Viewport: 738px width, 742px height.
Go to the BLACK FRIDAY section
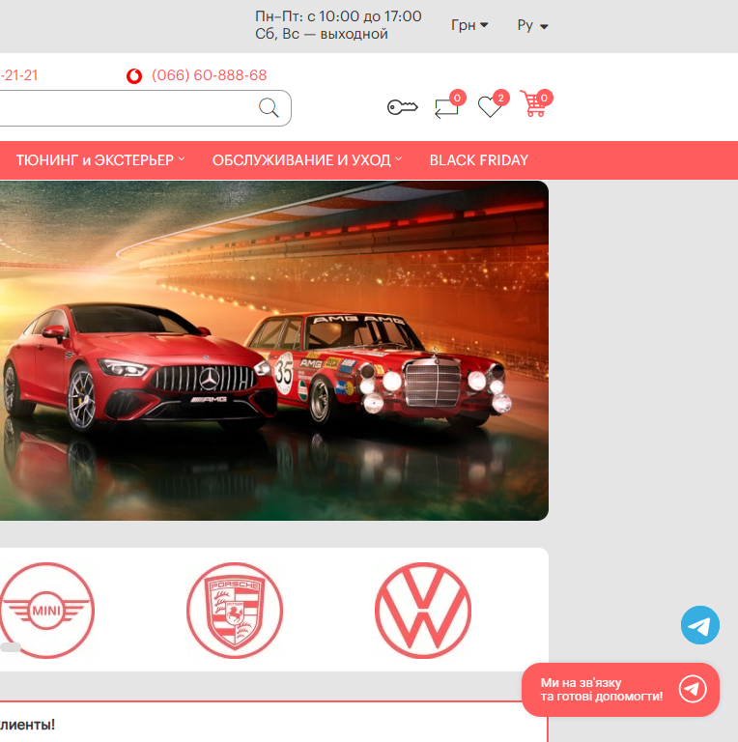[479, 160]
